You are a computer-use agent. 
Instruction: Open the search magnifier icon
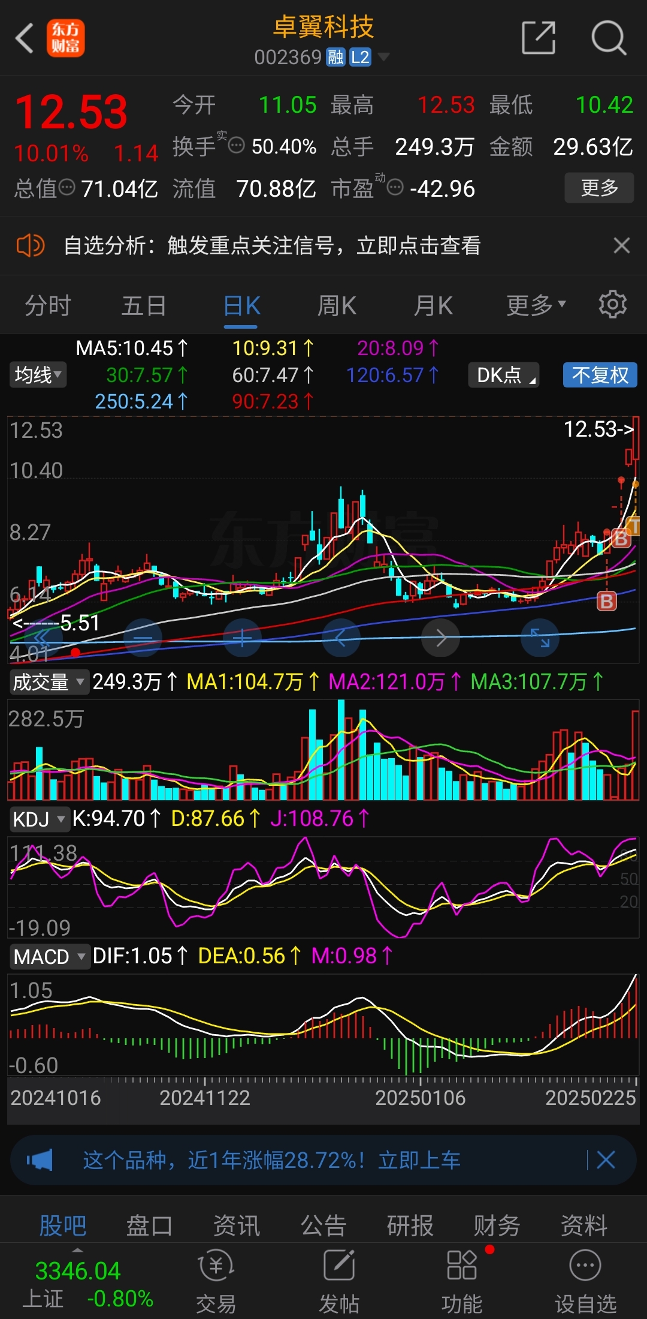[x=608, y=38]
